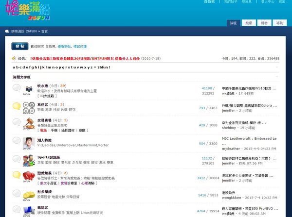Open the 愛情診療室 subforum link
The image size is (292, 217).
click(x=69, y=183)
